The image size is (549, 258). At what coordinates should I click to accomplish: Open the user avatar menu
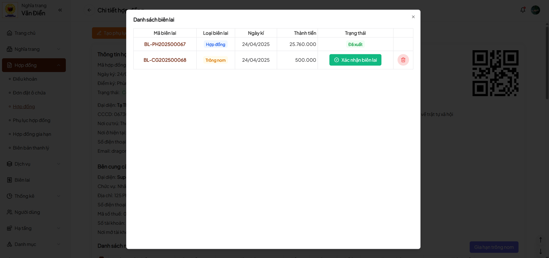coord(535,10)
